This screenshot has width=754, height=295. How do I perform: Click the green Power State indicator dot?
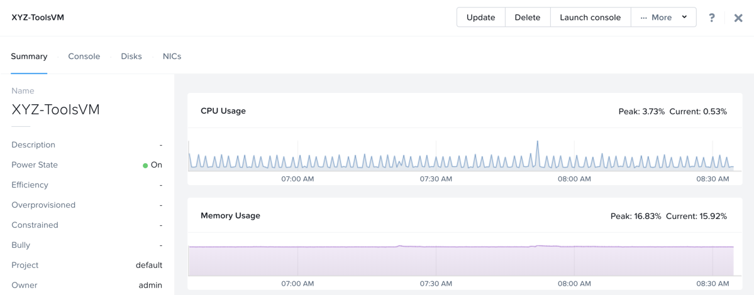click(145, 165)
